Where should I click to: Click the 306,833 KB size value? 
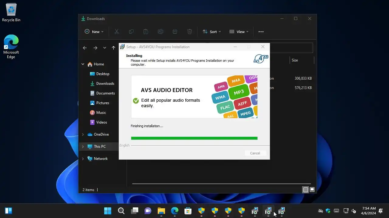[x=303, y=78]
